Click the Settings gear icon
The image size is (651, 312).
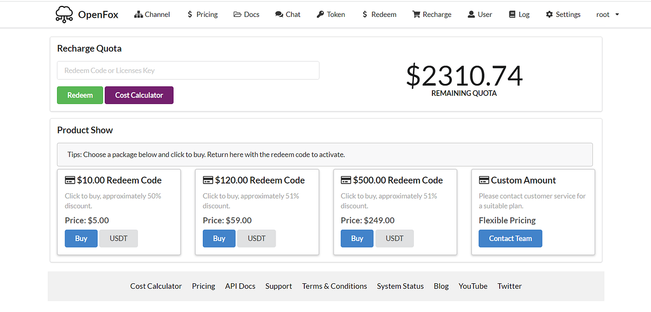coord(549,14)
